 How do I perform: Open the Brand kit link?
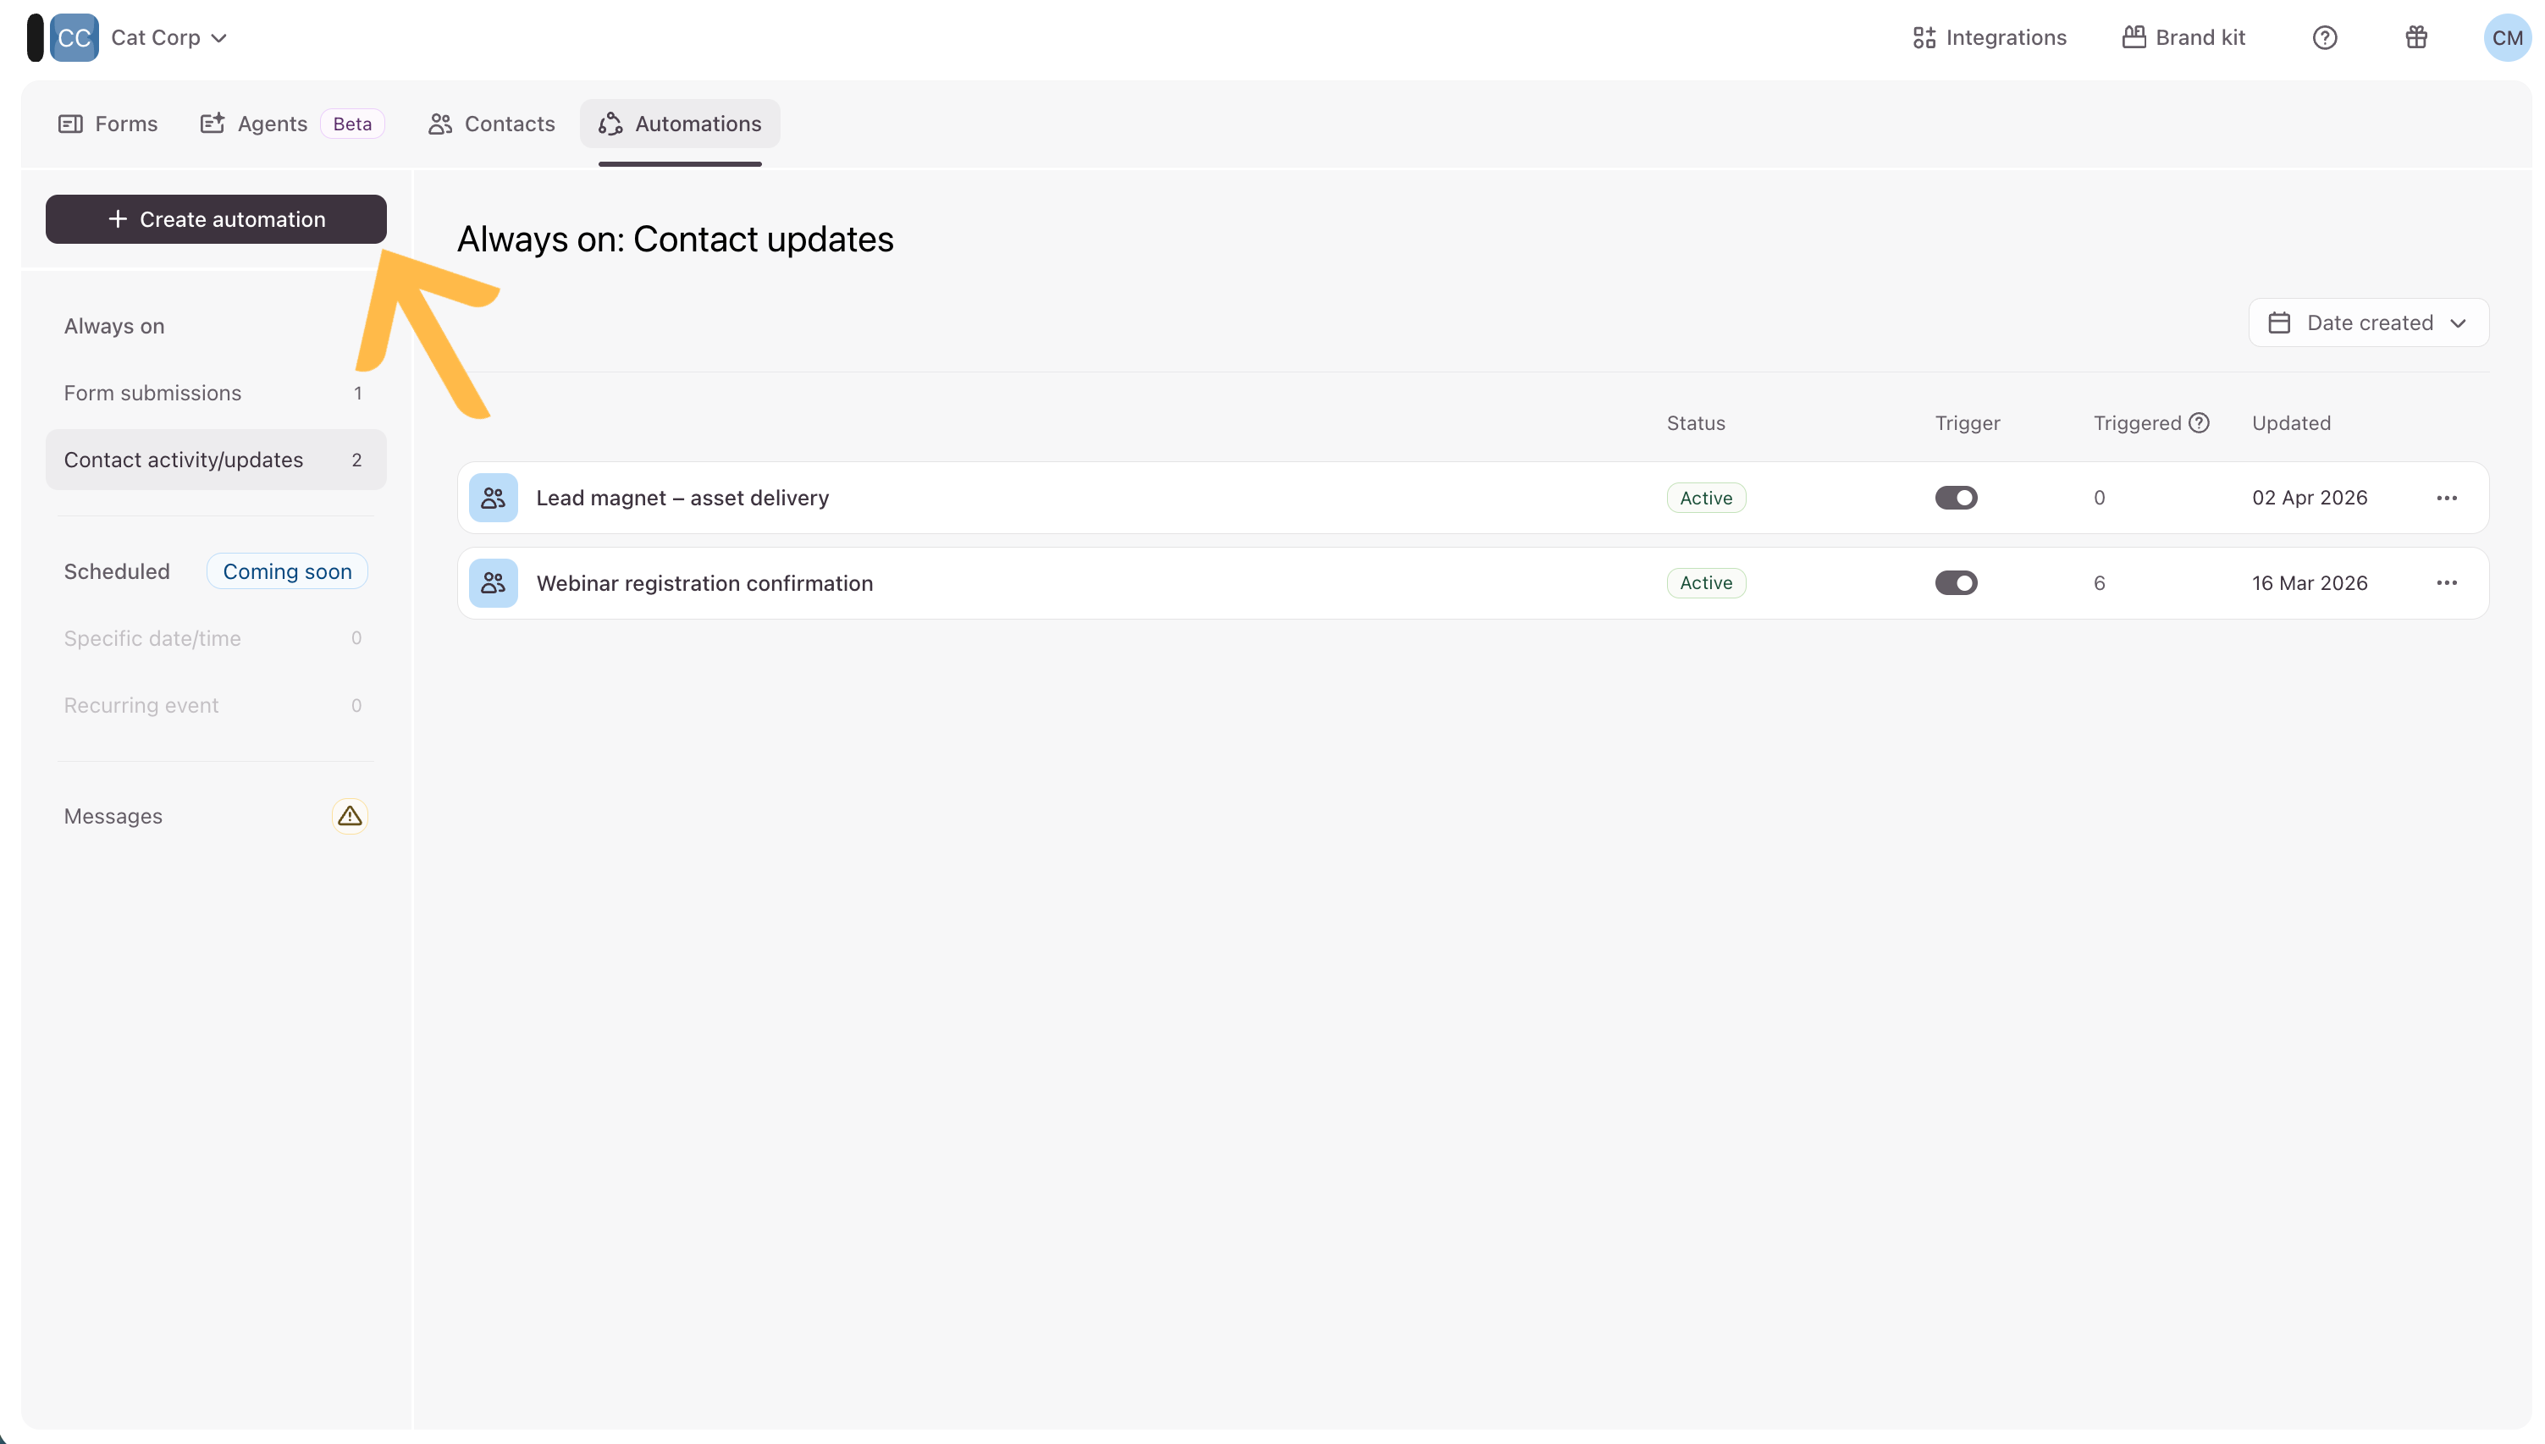click(x=2183, y=38)
